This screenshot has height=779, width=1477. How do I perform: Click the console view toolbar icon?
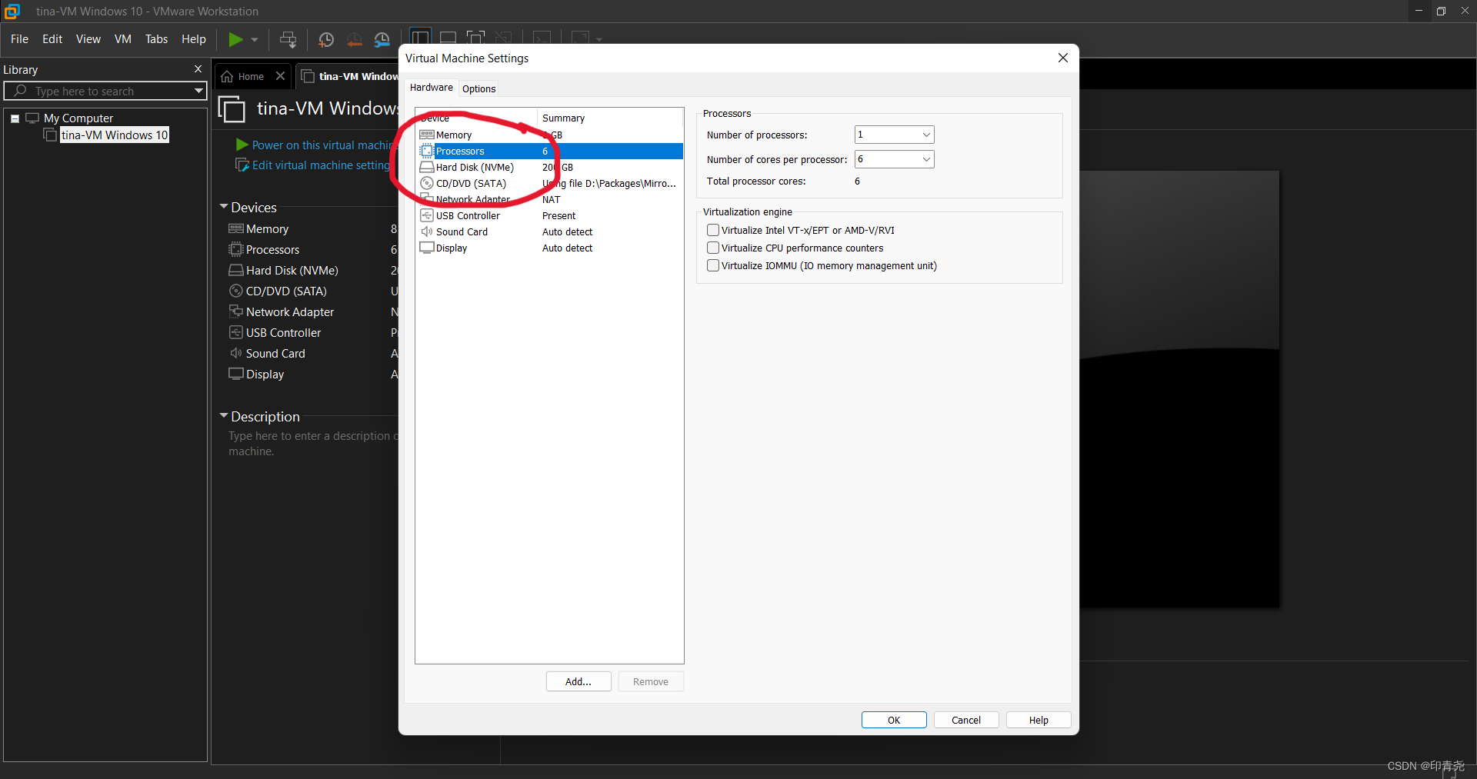pyautogui.click(x=542, y=38)
